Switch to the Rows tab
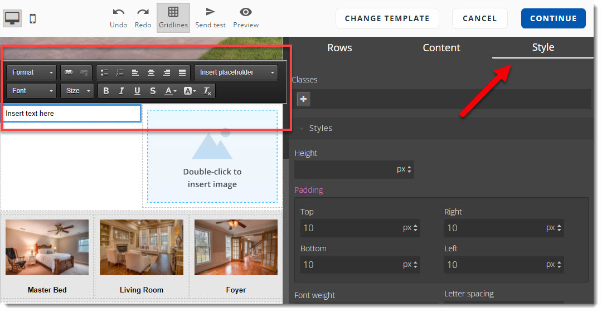The image size is (602, 312). (x=339, y=48)
